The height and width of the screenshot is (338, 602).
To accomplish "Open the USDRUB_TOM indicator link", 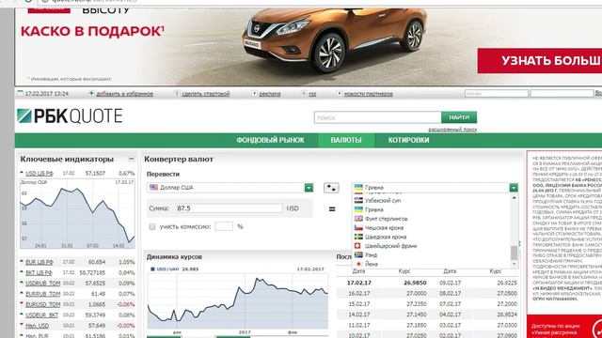I will 43,284.
